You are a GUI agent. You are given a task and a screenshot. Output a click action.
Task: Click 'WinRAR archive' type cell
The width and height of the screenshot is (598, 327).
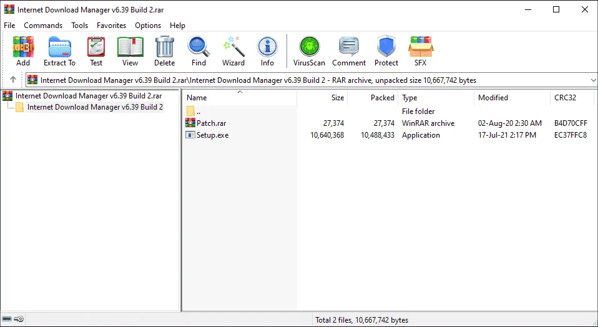click(x=428, y=123)
